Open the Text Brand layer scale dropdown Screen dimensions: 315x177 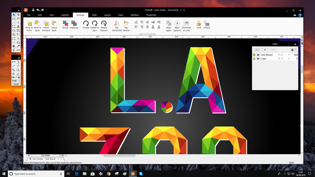point(289,55)
